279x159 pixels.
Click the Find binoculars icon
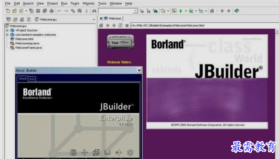pos(94,11)
